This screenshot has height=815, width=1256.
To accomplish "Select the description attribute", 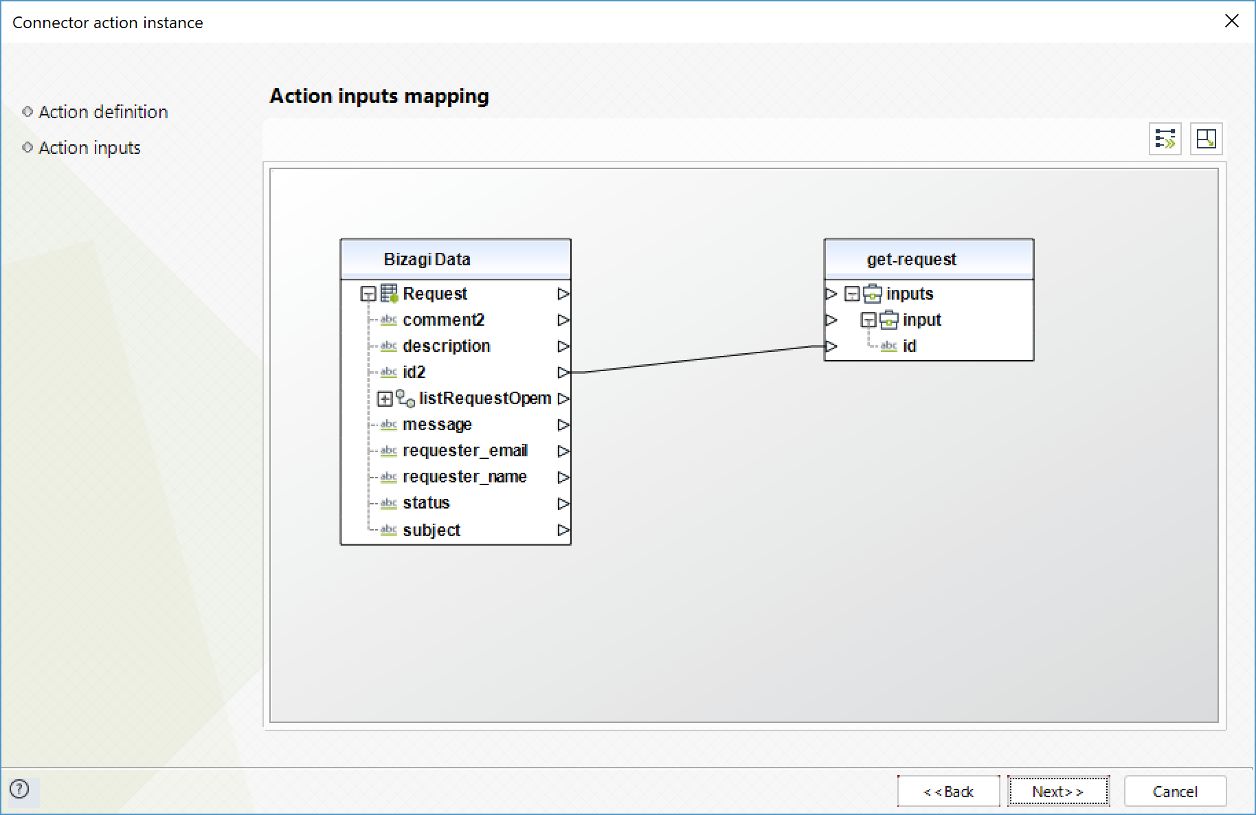I will 447,346.
